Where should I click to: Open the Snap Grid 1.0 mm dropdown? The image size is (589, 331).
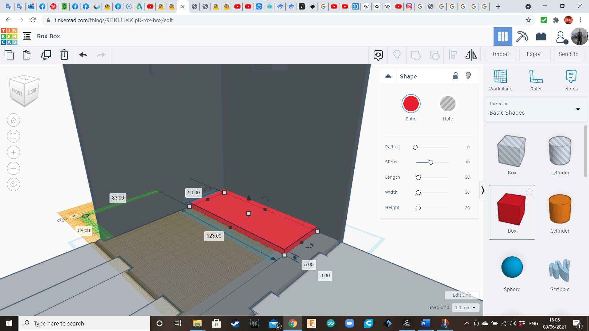click(465, 307)
